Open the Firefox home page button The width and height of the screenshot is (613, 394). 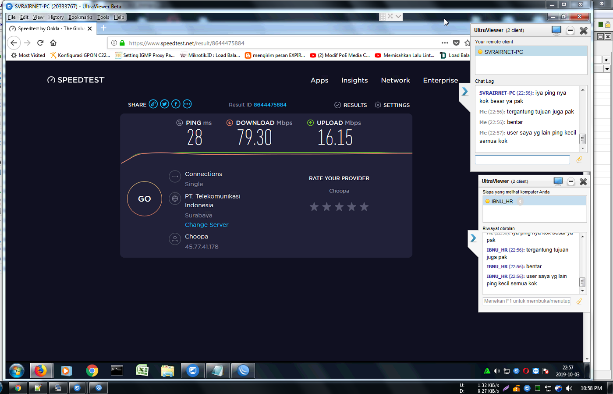pyautogui.click(x=53, y=43)
